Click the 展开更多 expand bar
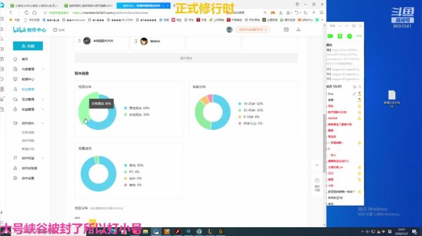This screenshot has height=236, width=422. (186, 58)
